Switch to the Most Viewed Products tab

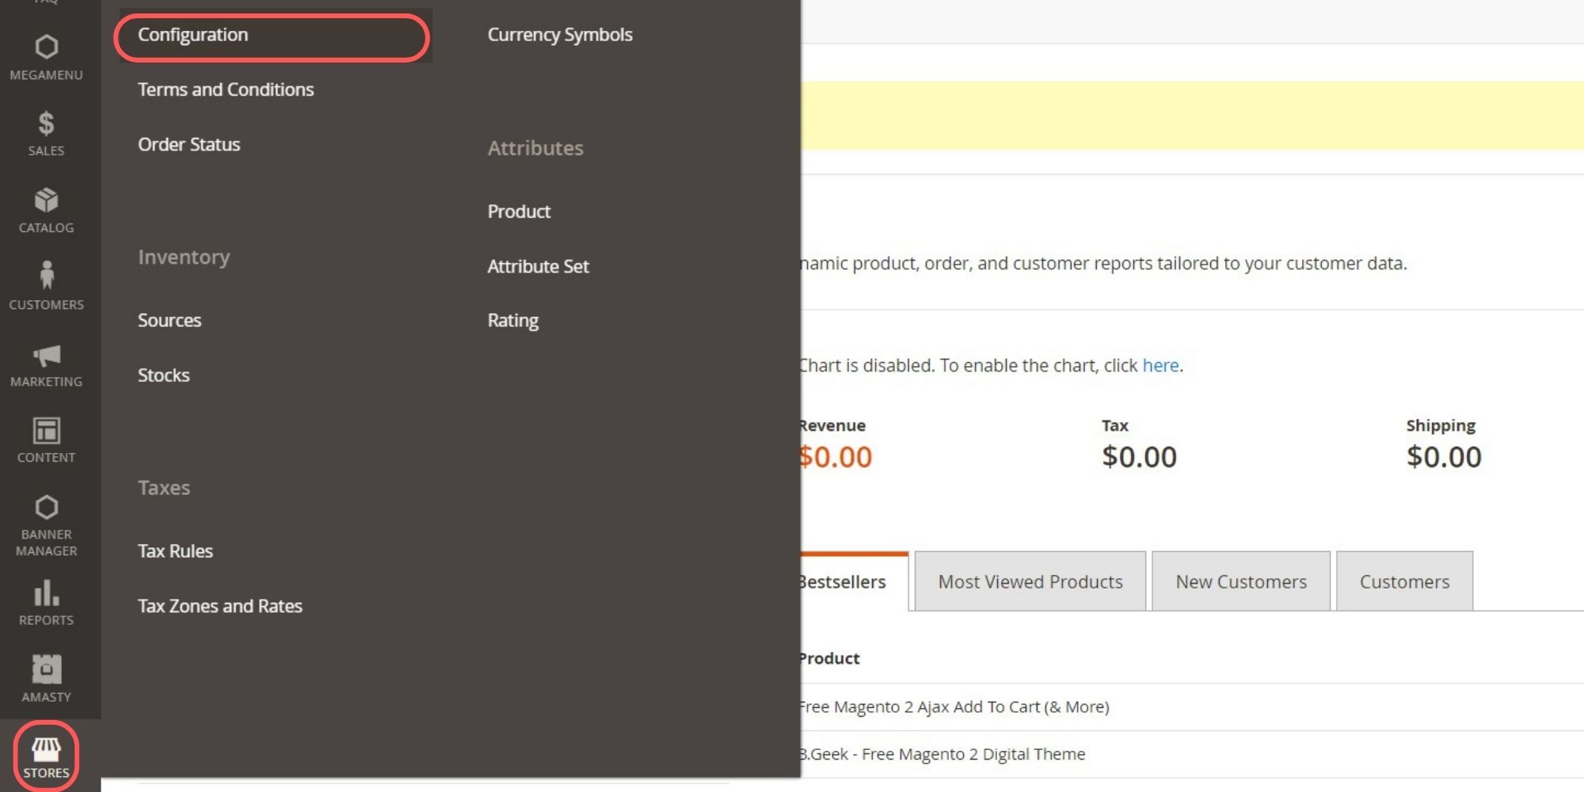[1030, 581]
